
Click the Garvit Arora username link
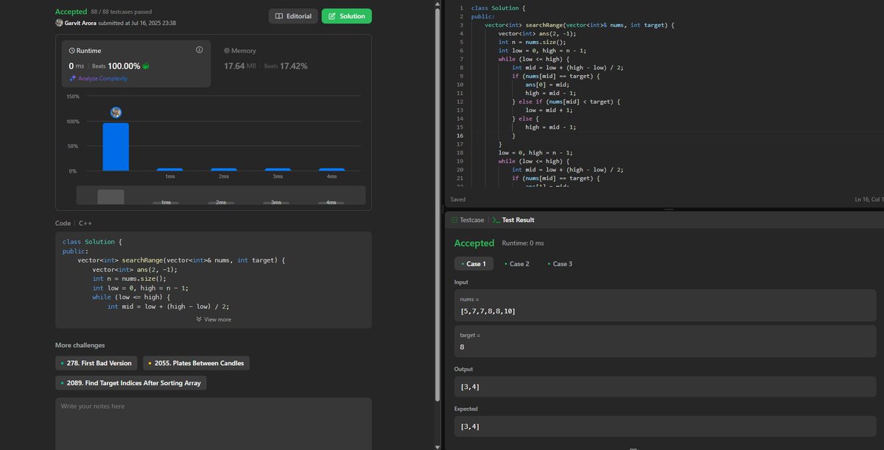click(82, 23)
